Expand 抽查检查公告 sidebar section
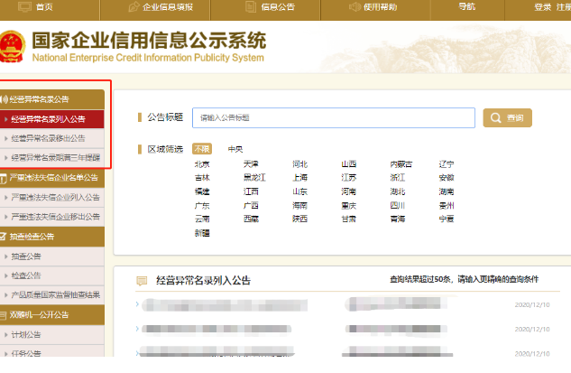 tap(52, 237)
